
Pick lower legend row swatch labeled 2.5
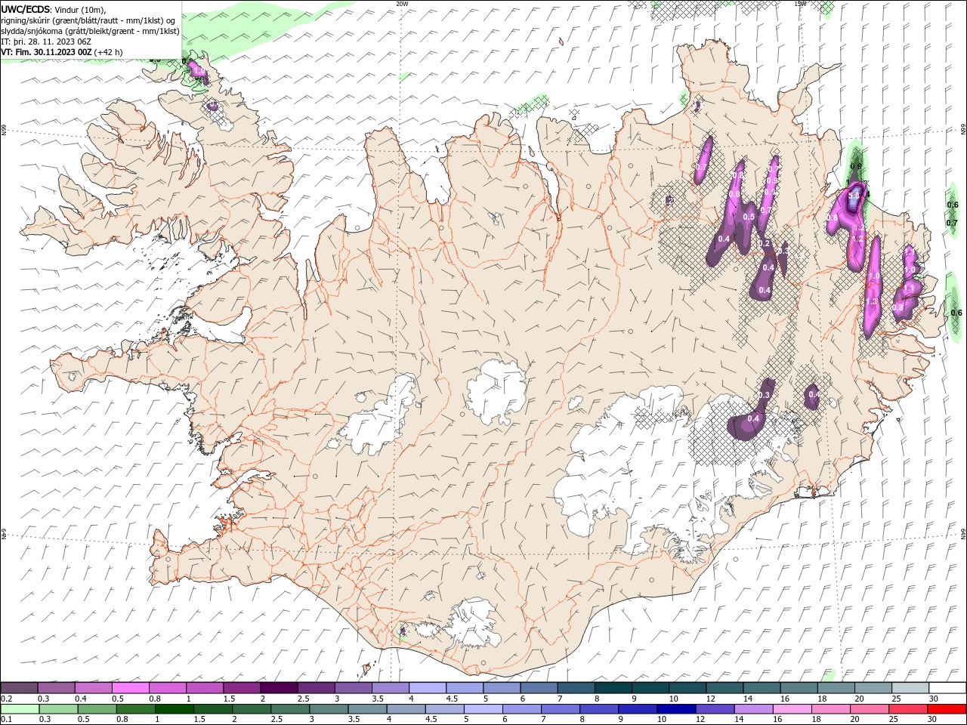pos(290,709)
